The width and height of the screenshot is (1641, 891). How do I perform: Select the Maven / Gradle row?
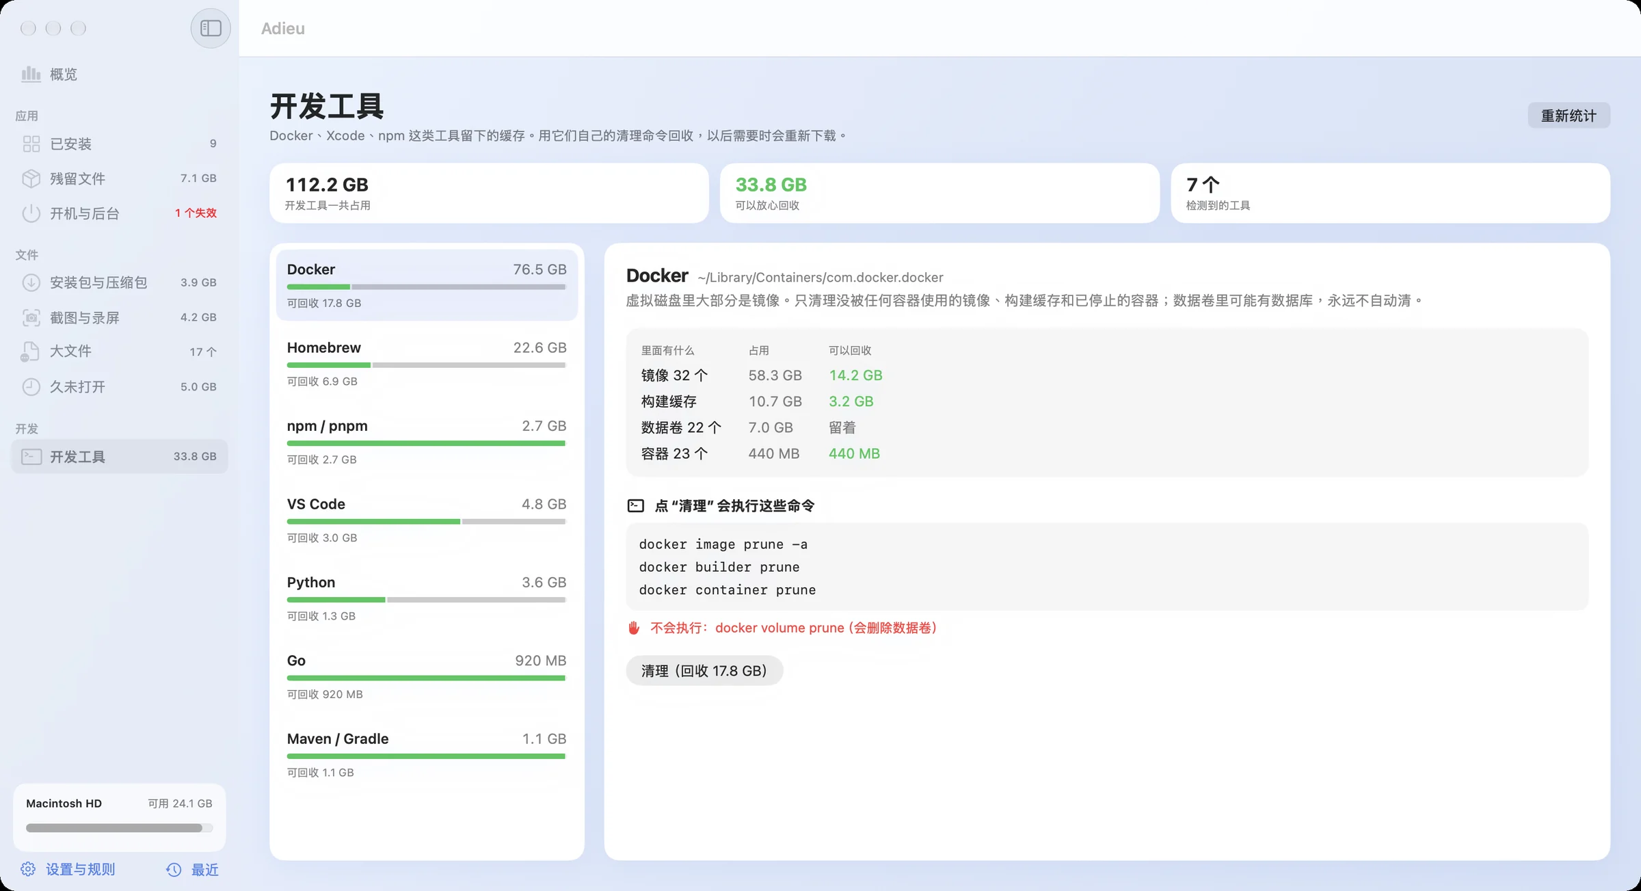(x=427, y=755)
